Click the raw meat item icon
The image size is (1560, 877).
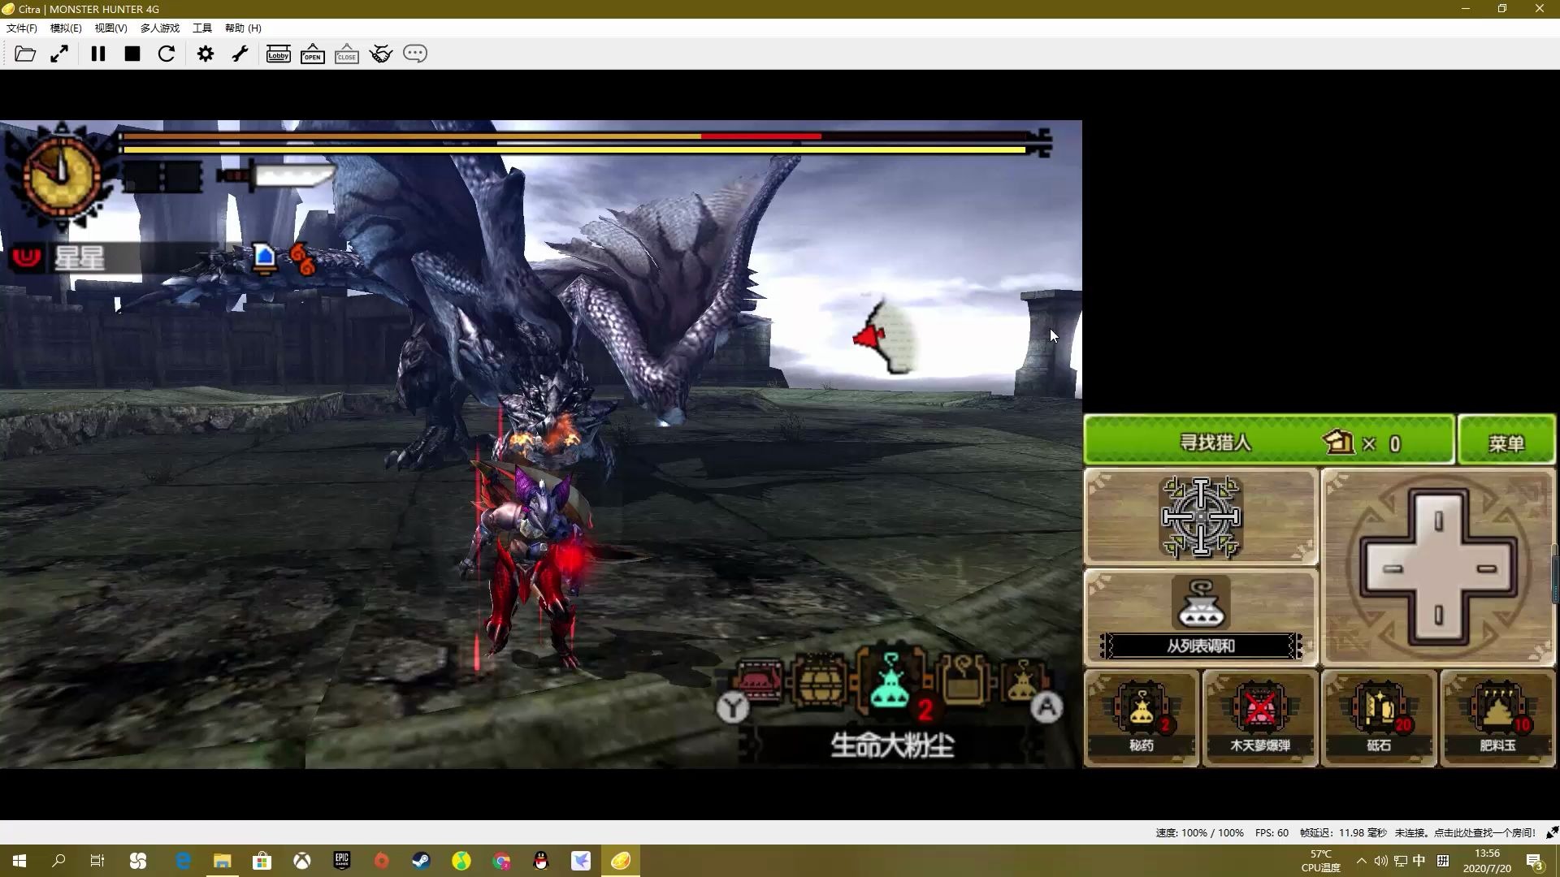click(758, 681)
